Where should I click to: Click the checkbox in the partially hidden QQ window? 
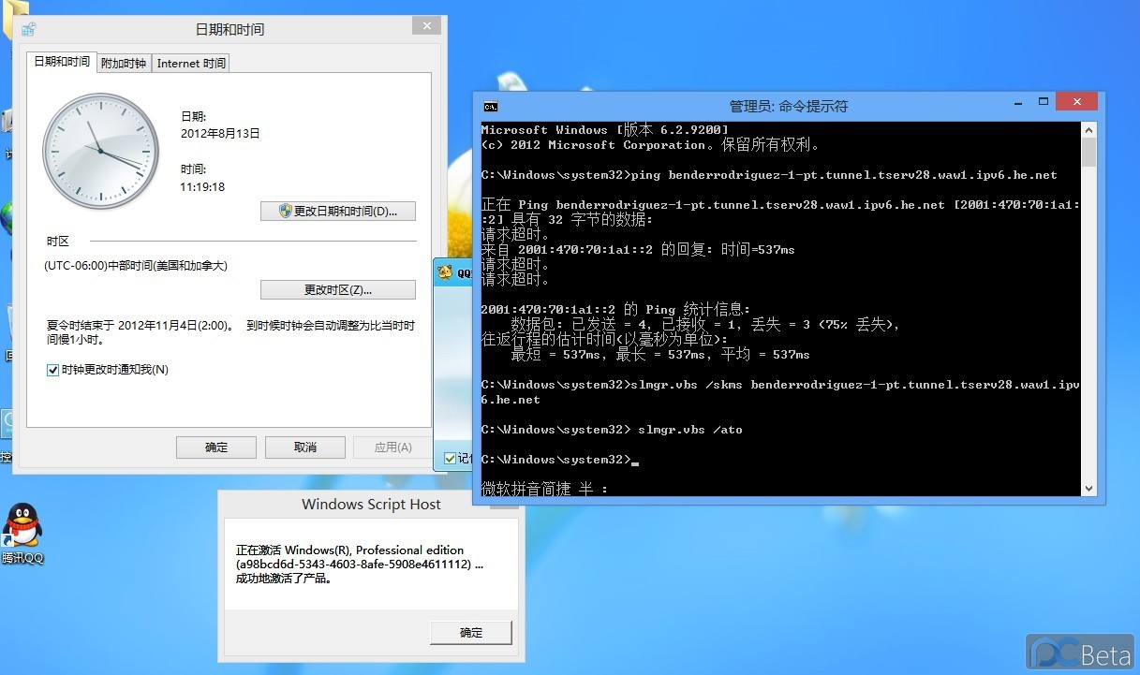pos(451,459)
